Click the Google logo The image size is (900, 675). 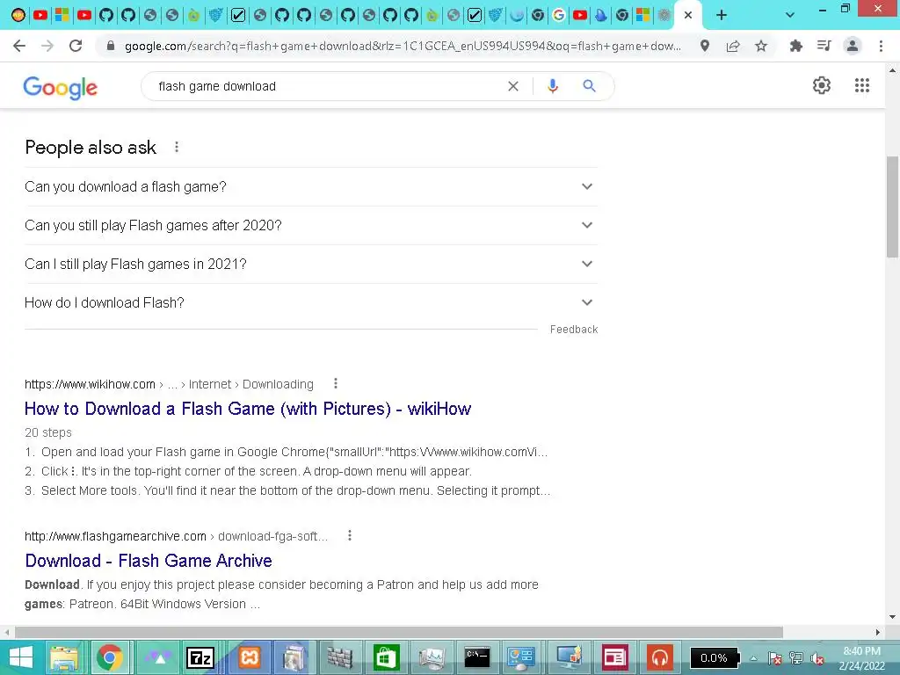click(x=61, y=87)
